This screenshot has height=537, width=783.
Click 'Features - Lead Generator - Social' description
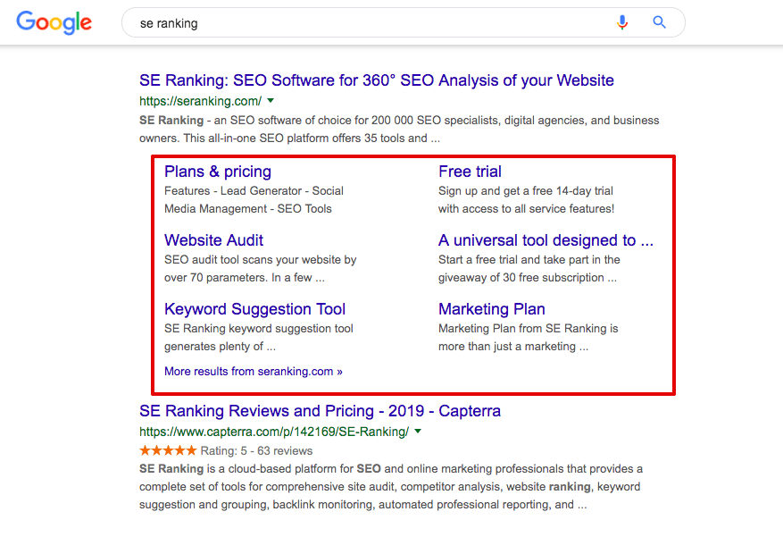point(254,191)
